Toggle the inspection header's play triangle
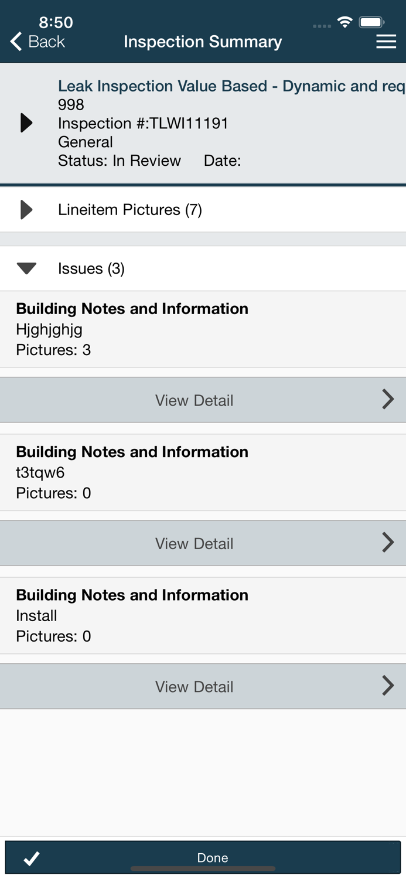The height and width of the screenshot is (879, 406). tap(25, 122)
